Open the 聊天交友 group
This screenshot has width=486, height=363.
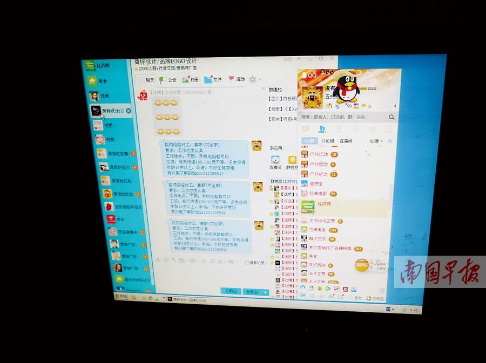(x=318, y=239)
